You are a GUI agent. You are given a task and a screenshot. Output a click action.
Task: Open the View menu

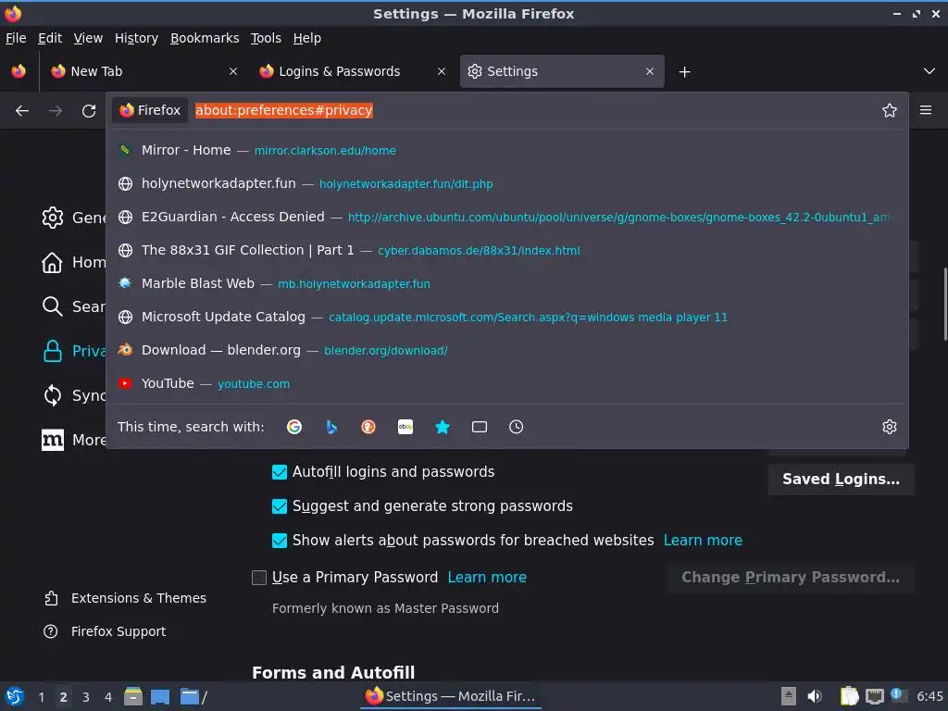pos(88,38)
